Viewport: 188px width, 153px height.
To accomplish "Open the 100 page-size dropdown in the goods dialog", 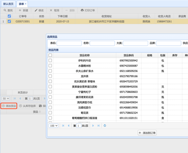I will tap(53, 126).
